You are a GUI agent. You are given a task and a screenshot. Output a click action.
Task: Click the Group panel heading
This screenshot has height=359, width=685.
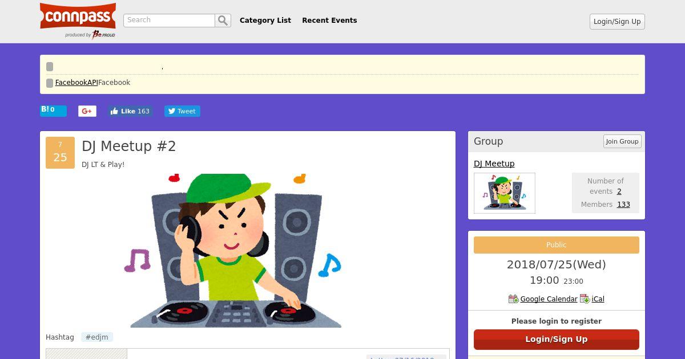[x=489, y=141]
